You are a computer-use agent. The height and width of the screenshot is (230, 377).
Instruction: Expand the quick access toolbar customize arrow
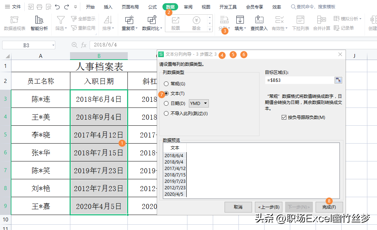[75, 7]
